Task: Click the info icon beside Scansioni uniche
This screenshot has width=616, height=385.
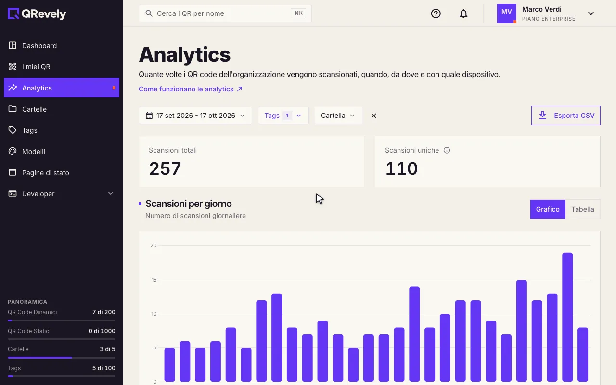Action: (447, 150)
